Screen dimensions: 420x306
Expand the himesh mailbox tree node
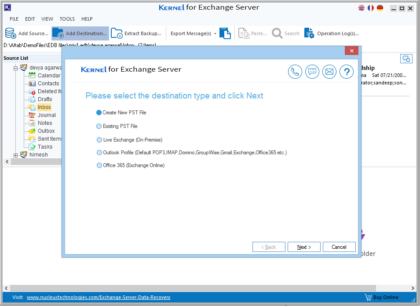16,155
